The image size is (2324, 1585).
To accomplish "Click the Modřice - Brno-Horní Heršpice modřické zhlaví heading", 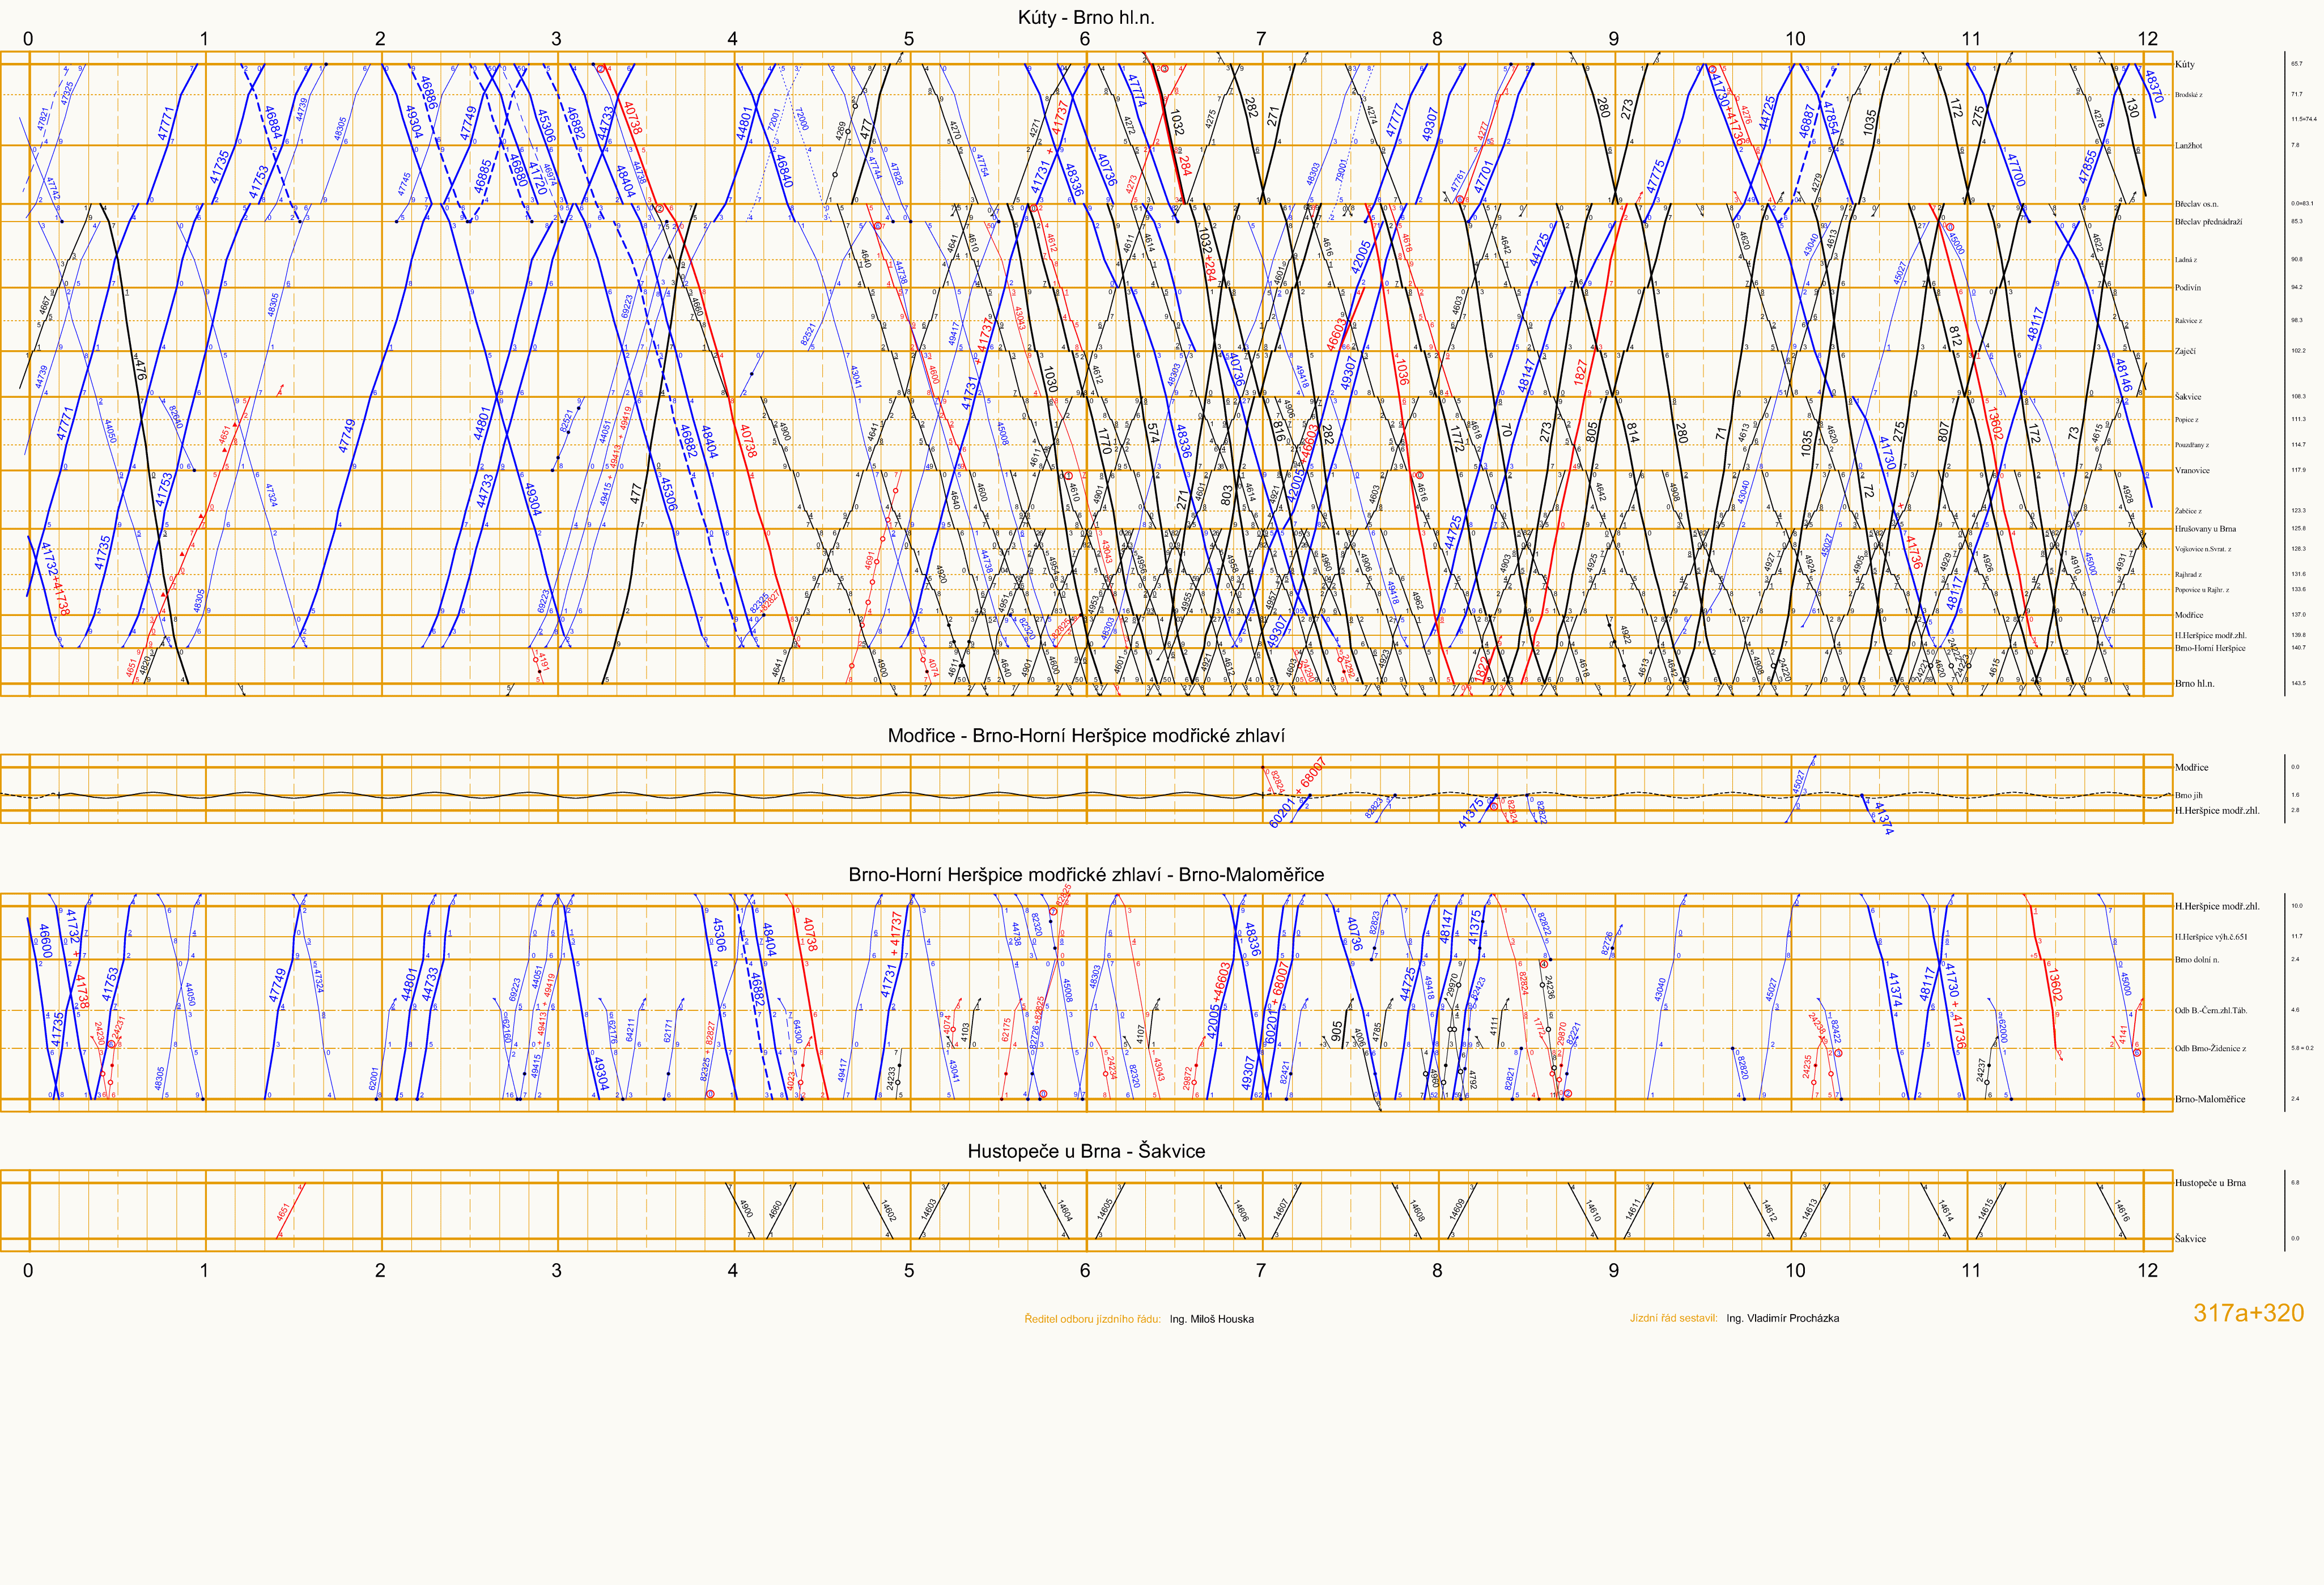I will [x=1086, y=736].
